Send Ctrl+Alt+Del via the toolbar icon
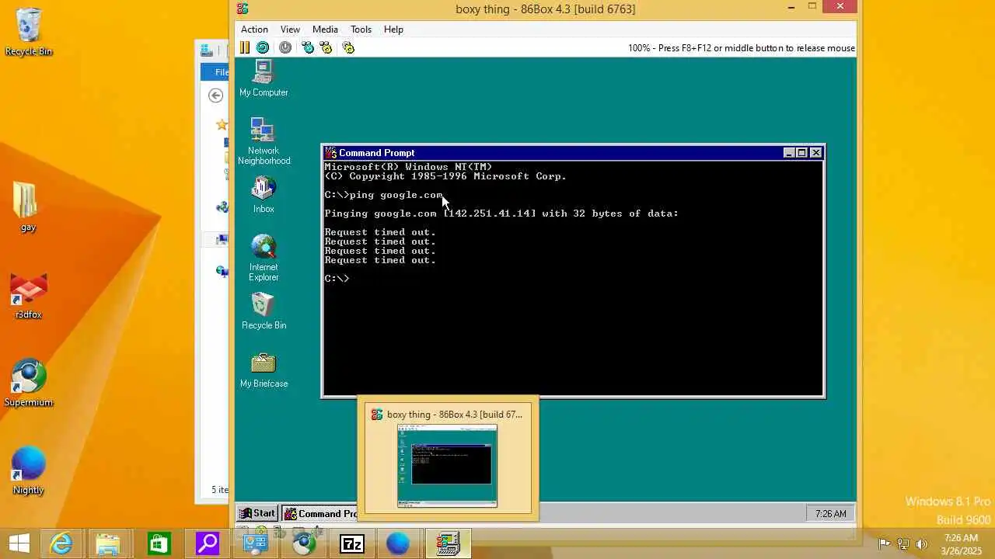 (x=308, y=47)
